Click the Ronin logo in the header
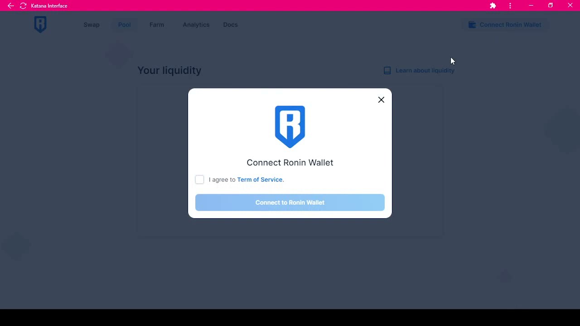580x326 pixels. coord(40,24)
